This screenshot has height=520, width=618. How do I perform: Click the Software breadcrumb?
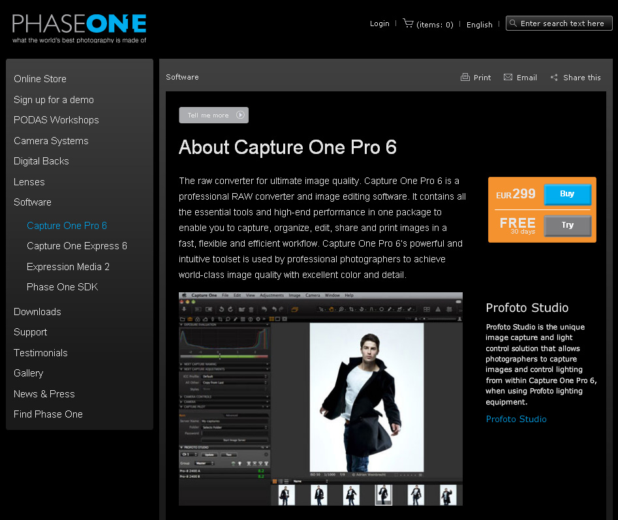(x=182, y=77)
